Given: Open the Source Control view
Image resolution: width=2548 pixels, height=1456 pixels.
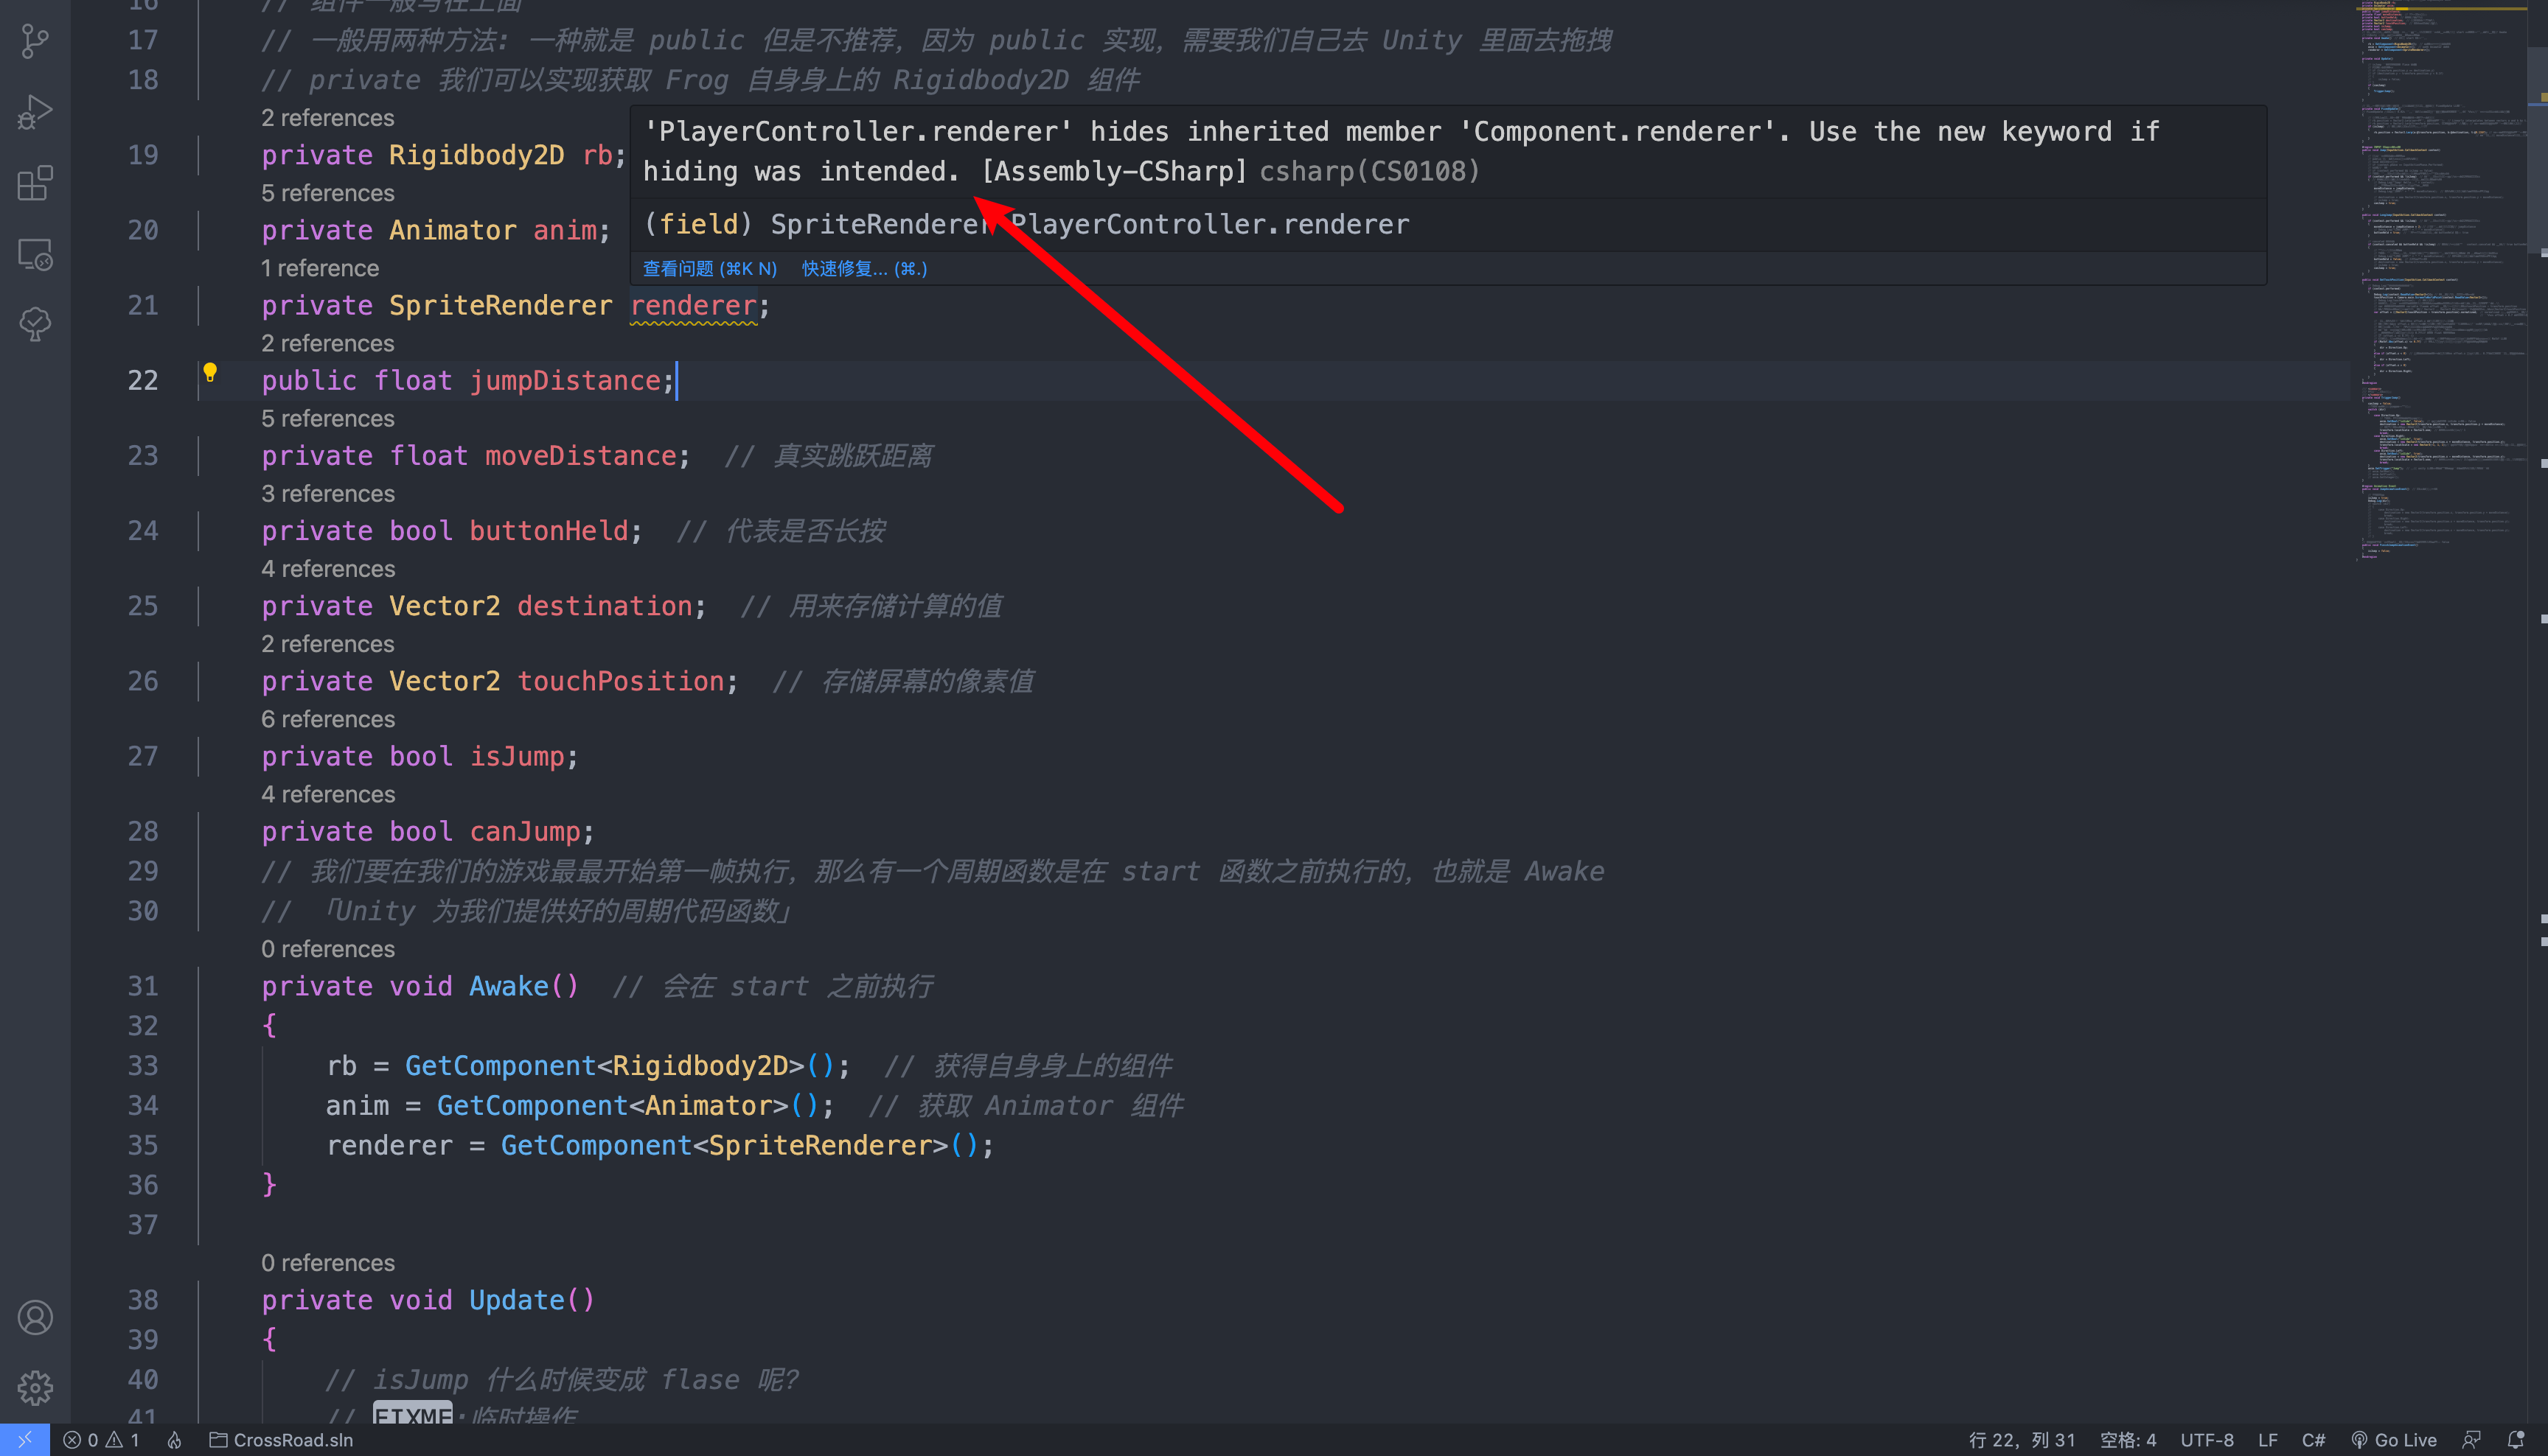Looking at the screenshot, I should tap(35, 41).
